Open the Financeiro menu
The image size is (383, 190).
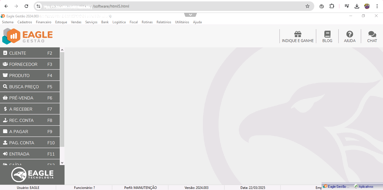point(43,22)
